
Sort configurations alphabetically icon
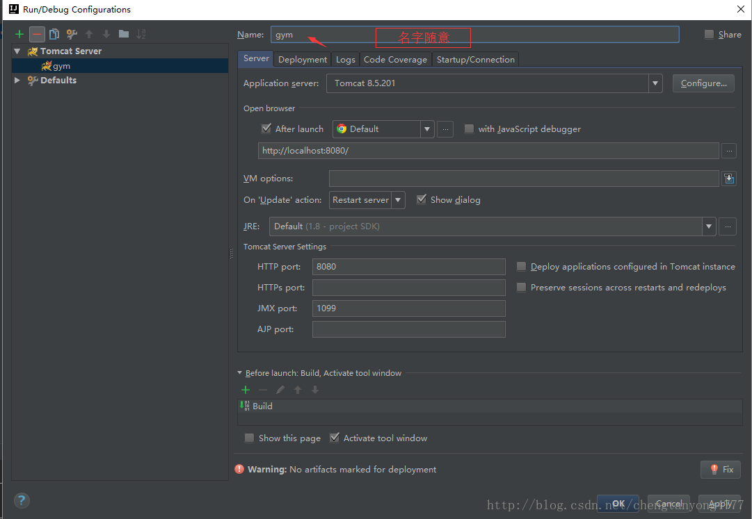coord(141,34)
